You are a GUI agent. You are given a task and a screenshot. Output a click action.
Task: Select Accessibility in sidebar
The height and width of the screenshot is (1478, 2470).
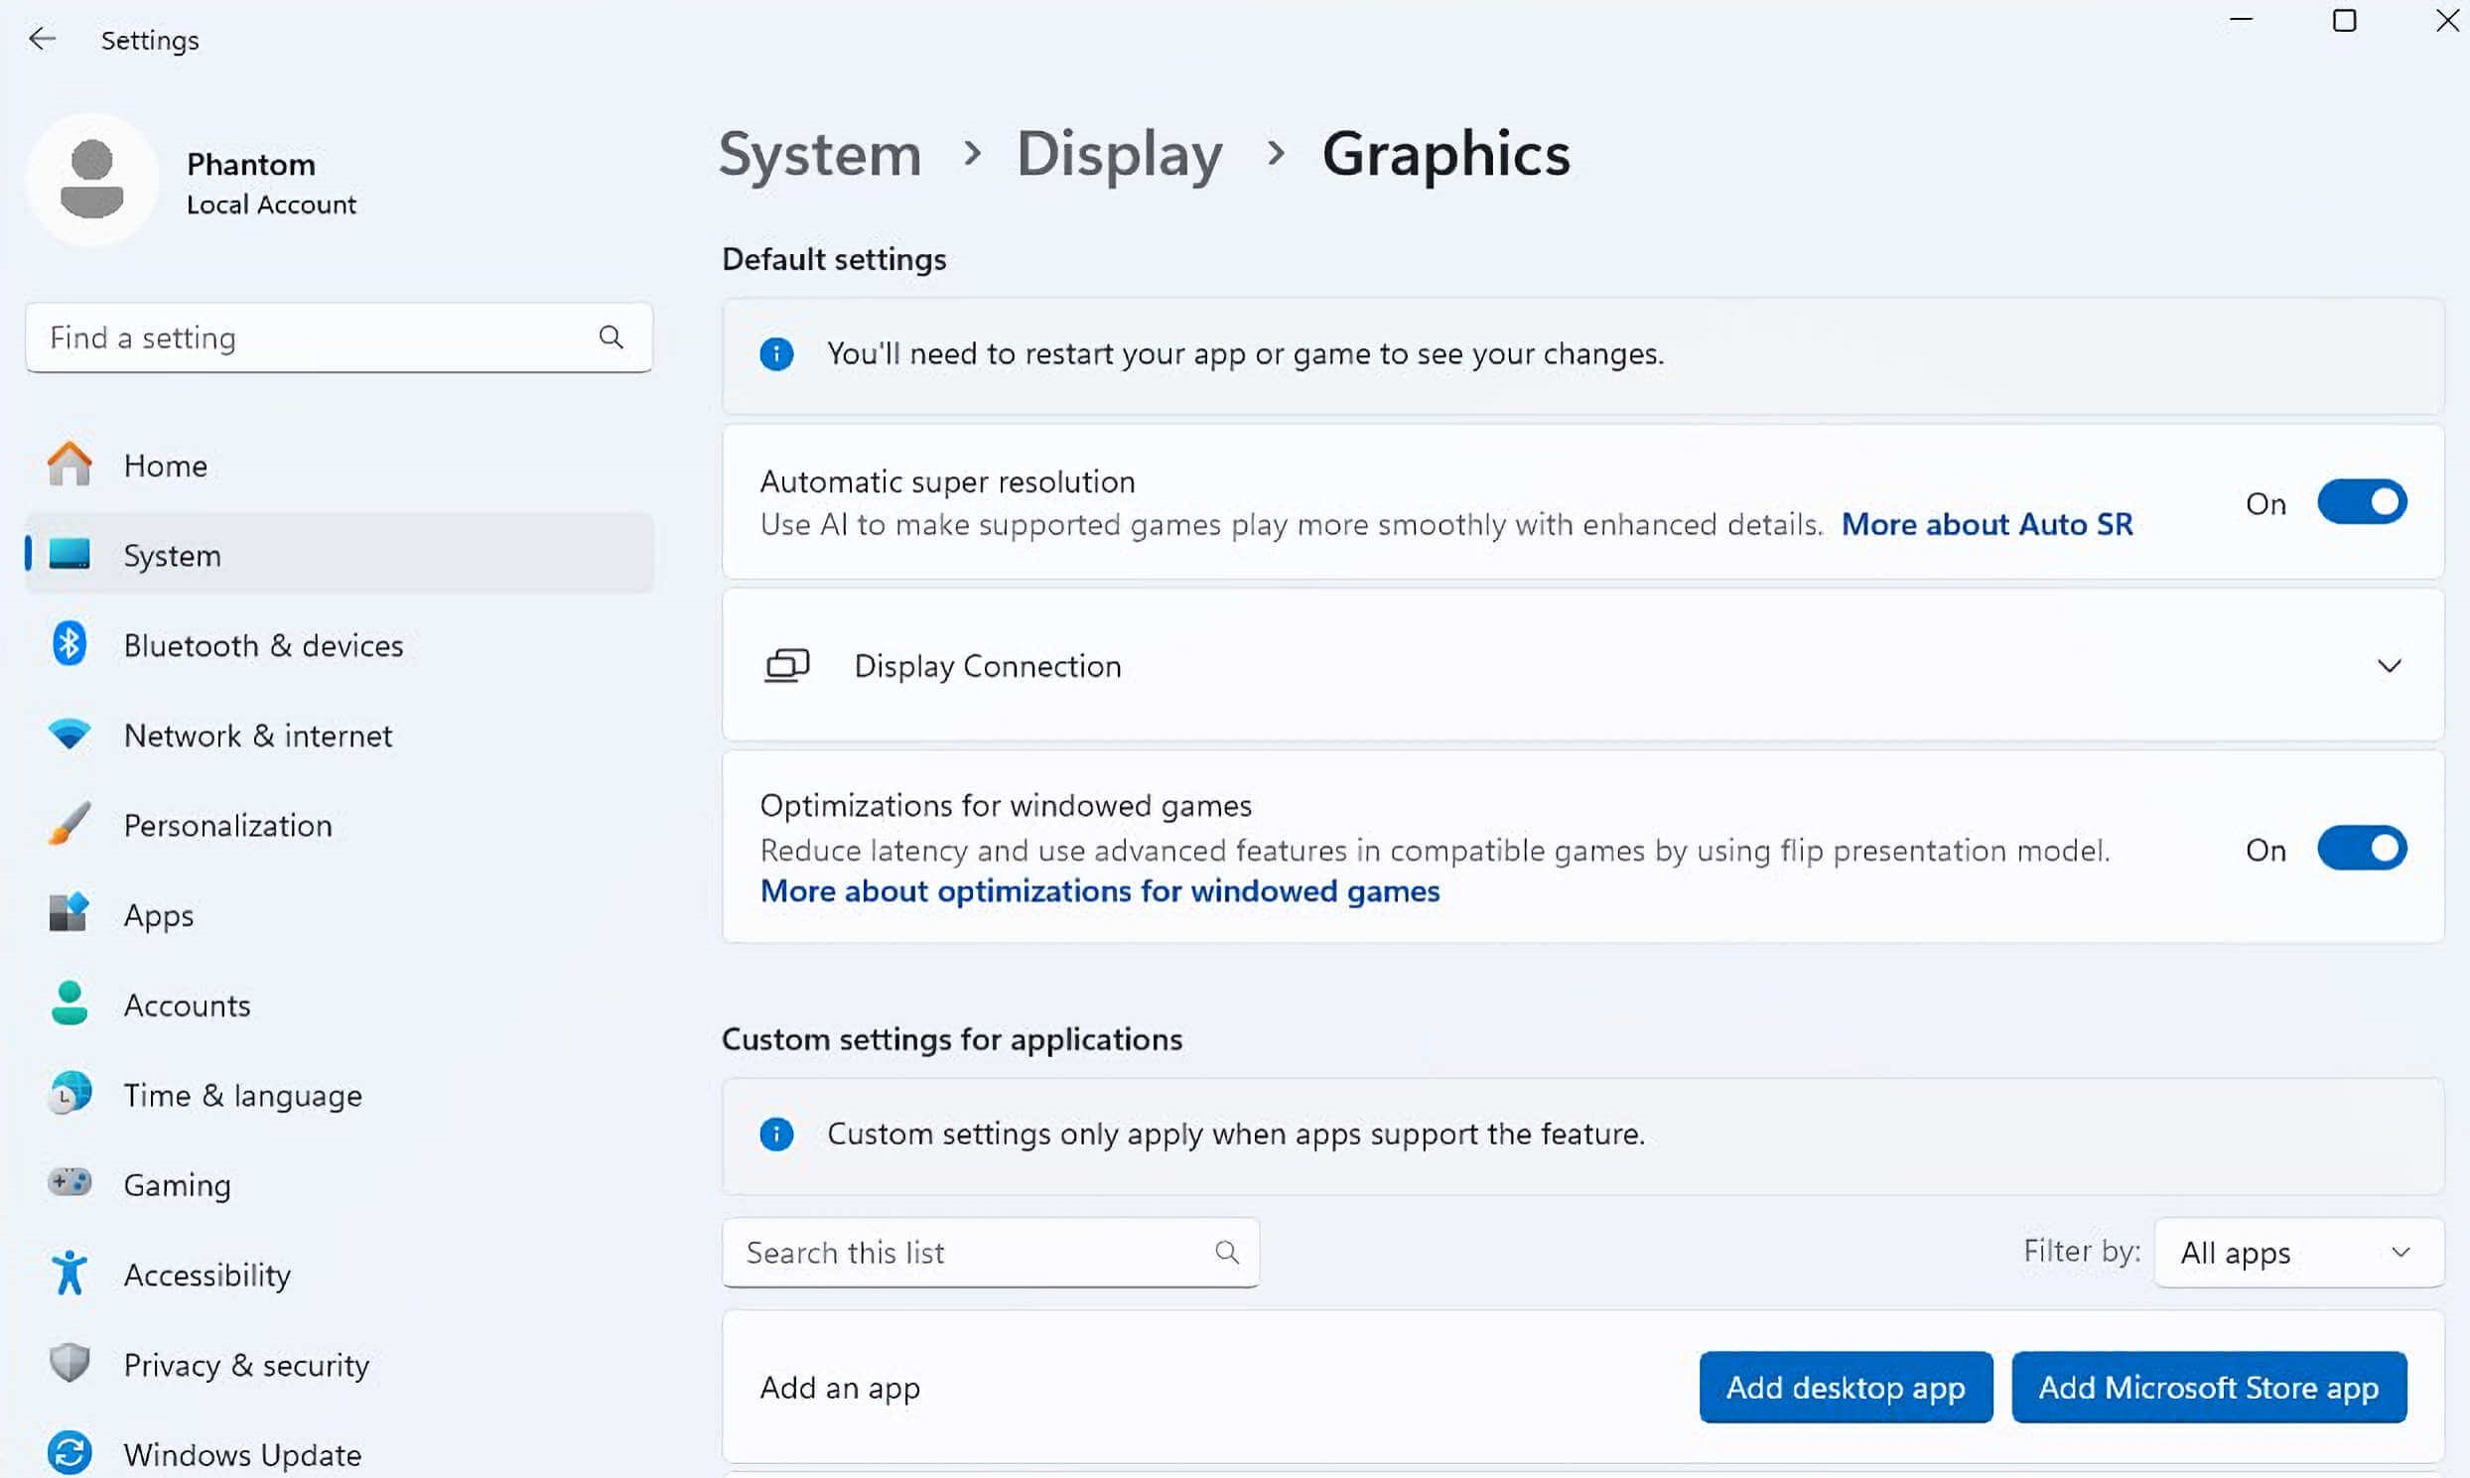click(x=340, y=1275)
